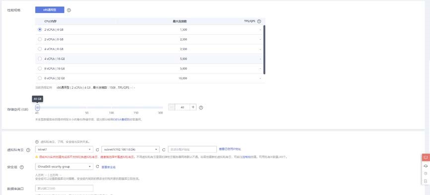430x195 pixels.
Task: Open the headset customer service icon
Action: point(426,166)
